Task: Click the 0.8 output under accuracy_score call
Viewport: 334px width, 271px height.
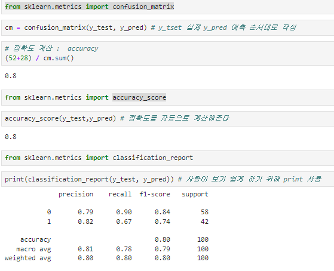Action: pyautogui.click(x=11, y=137)
